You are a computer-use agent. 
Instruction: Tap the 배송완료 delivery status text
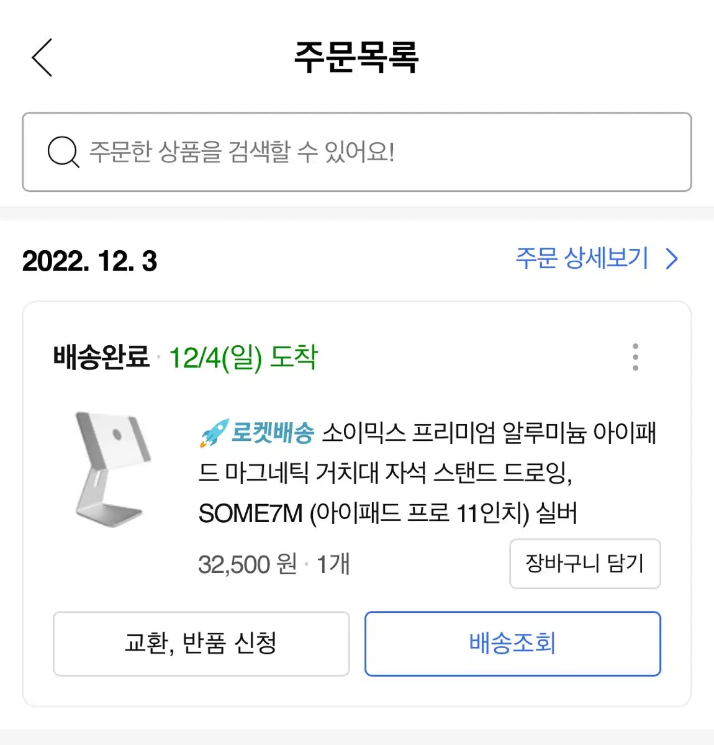[102, 357]
